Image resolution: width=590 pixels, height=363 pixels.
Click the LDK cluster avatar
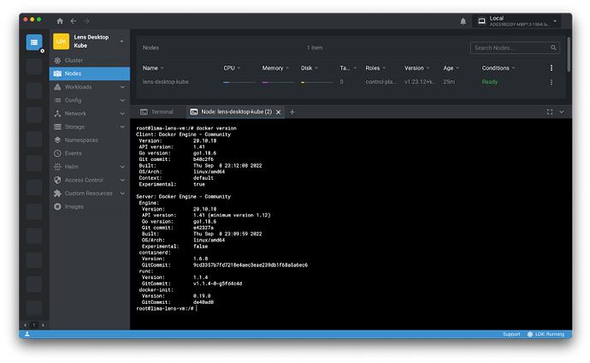(x=61, y=42)
